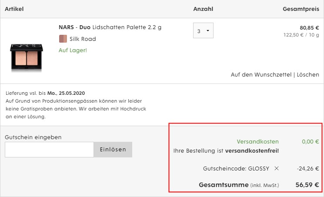Click the Gesamtsumme total 56,59 €
This screenshot has height=197, width=324.
tap(307, 184)
